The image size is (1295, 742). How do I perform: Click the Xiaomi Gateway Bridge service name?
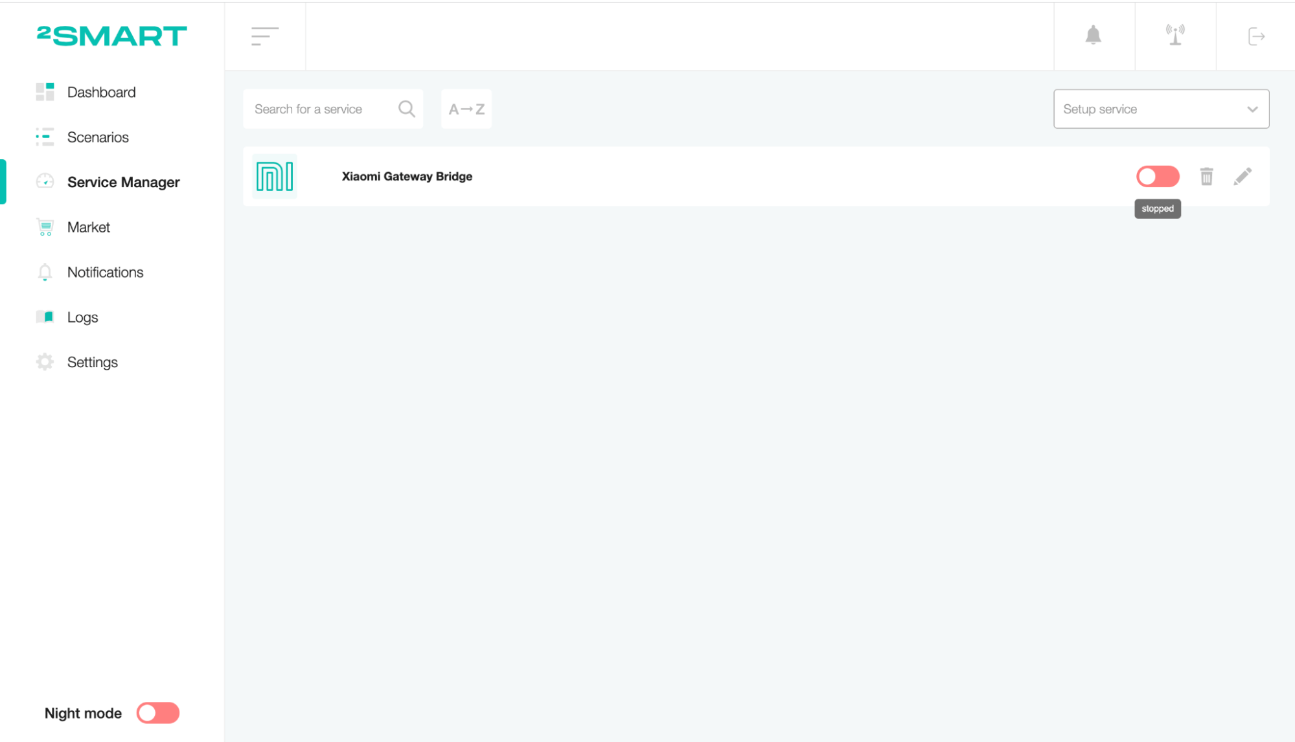pyautogui.click(x=407, y=176)
